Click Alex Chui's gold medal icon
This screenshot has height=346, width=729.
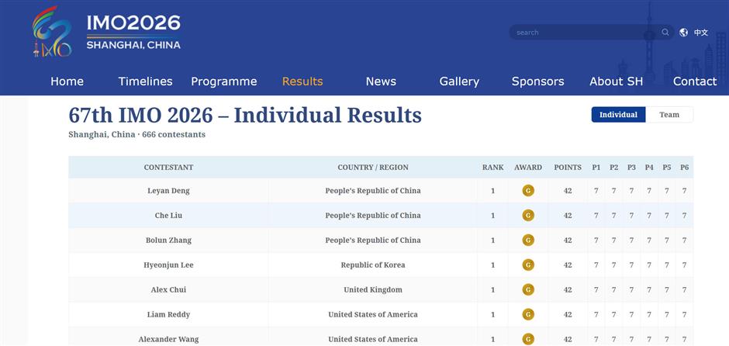528,289
